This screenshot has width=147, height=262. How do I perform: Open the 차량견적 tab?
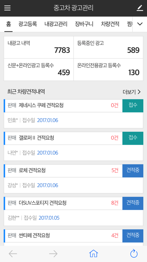[110, 24]
